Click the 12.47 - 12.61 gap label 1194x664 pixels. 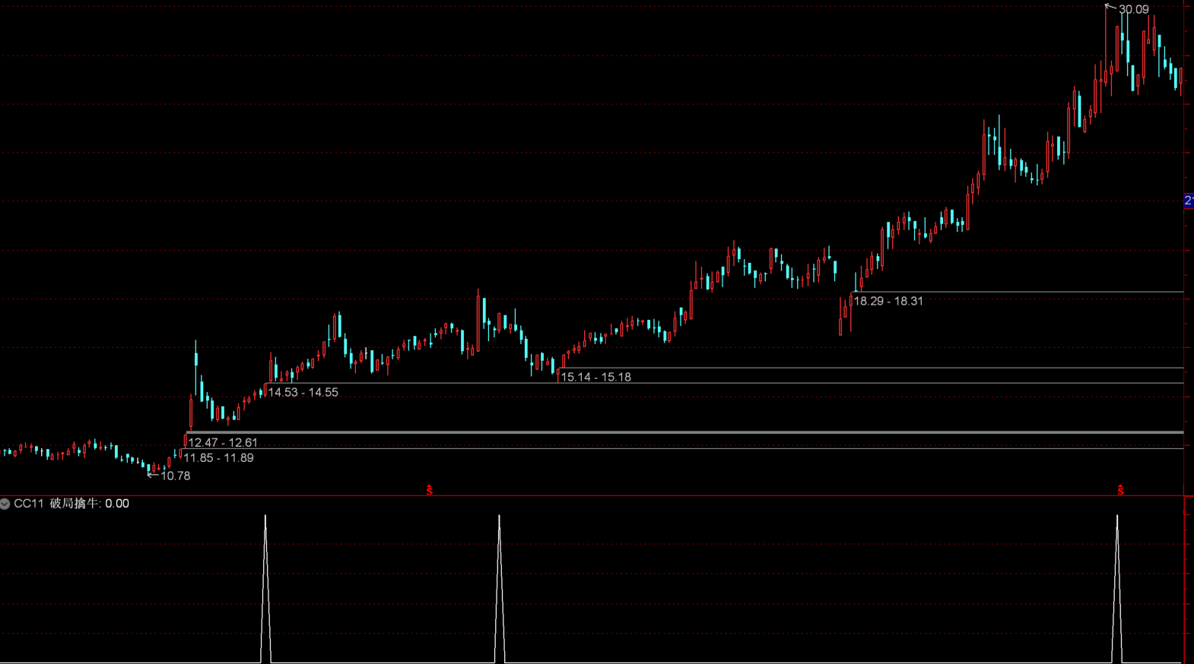point(223,442)
